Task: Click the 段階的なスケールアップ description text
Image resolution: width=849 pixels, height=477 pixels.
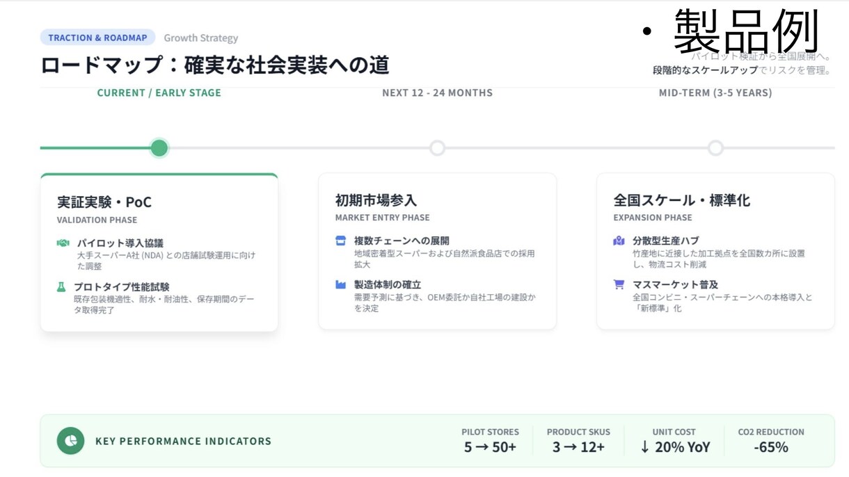Action: [705, 70]
